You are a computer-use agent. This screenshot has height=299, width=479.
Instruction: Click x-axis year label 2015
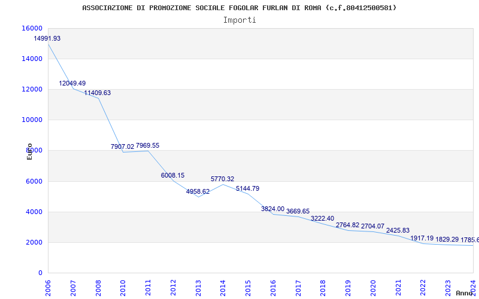[248, 288]
